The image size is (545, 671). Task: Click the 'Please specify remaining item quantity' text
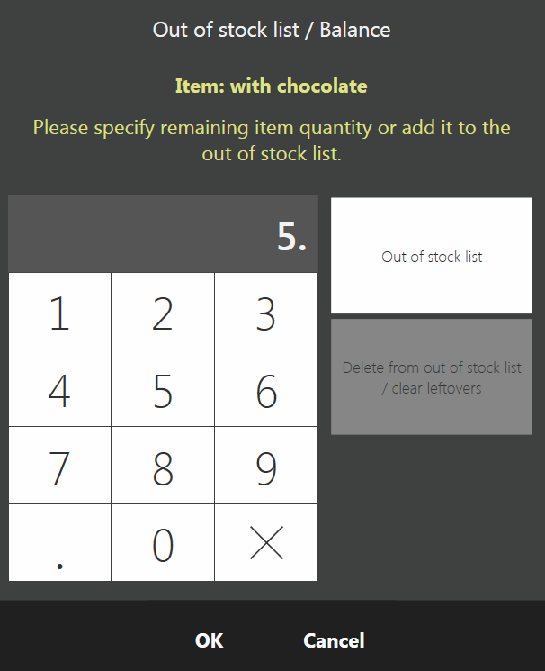[272, 141]
